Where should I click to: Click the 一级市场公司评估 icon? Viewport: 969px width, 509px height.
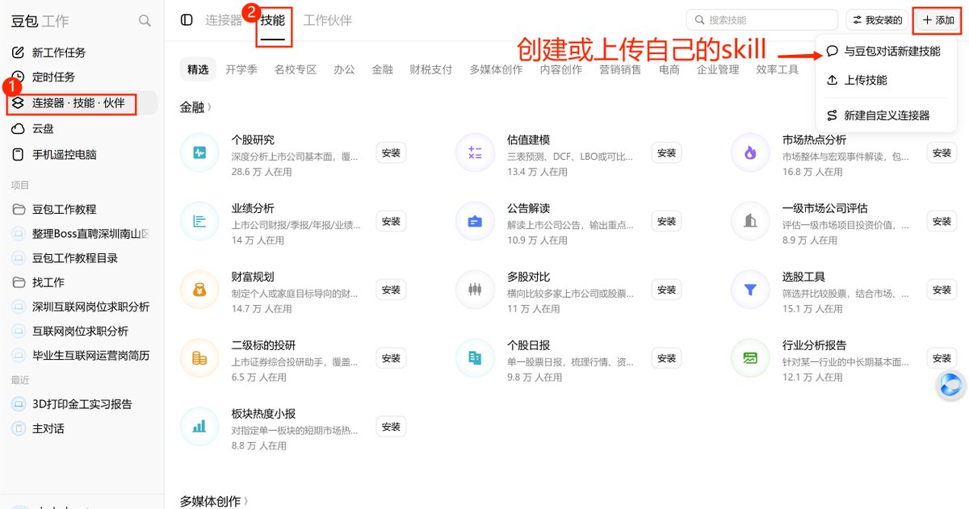(750, 221)
